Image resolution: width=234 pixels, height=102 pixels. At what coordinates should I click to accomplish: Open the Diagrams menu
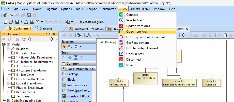click(51, 9)
